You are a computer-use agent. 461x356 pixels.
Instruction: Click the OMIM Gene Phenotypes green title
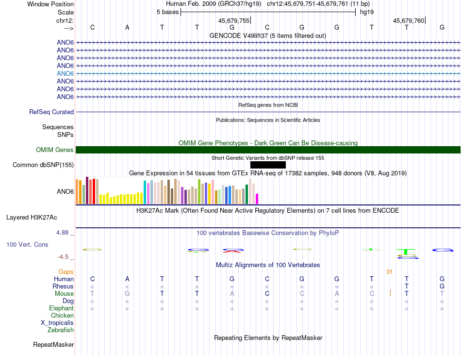pos(268,143)
